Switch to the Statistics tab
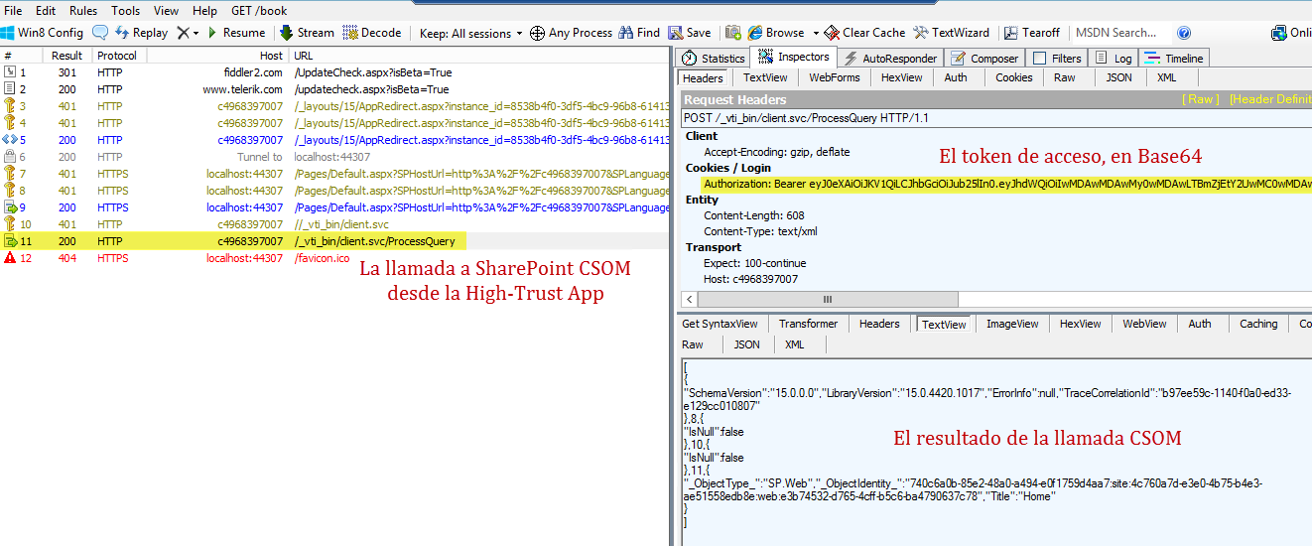The width and height of the screenshot is (1312, 546). tap(713, 59)
